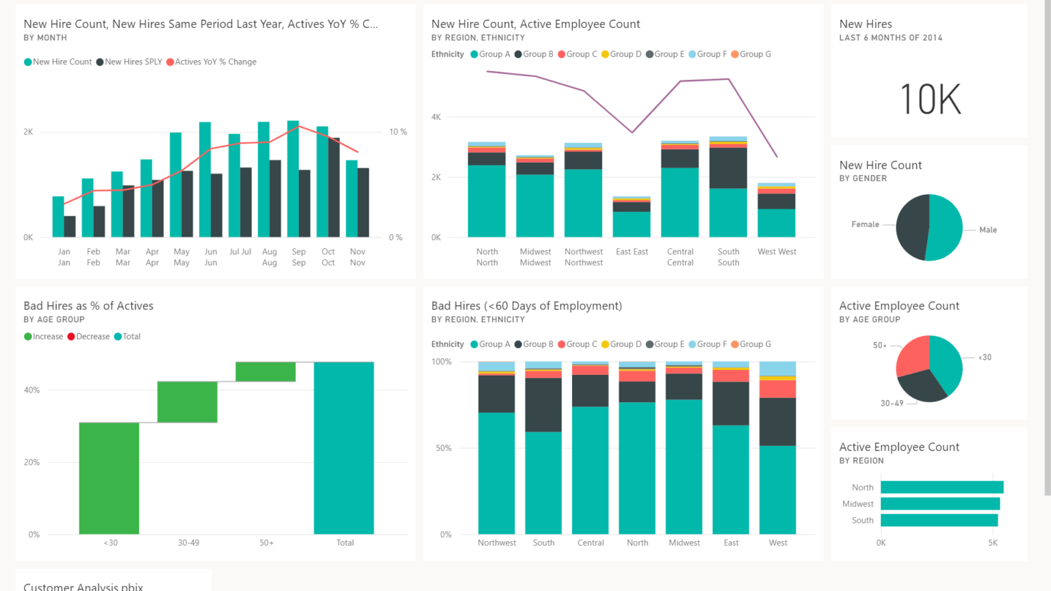Open the New Hire Count by month tile title
The image size is (1051, 591).
(x=200, y=25)
